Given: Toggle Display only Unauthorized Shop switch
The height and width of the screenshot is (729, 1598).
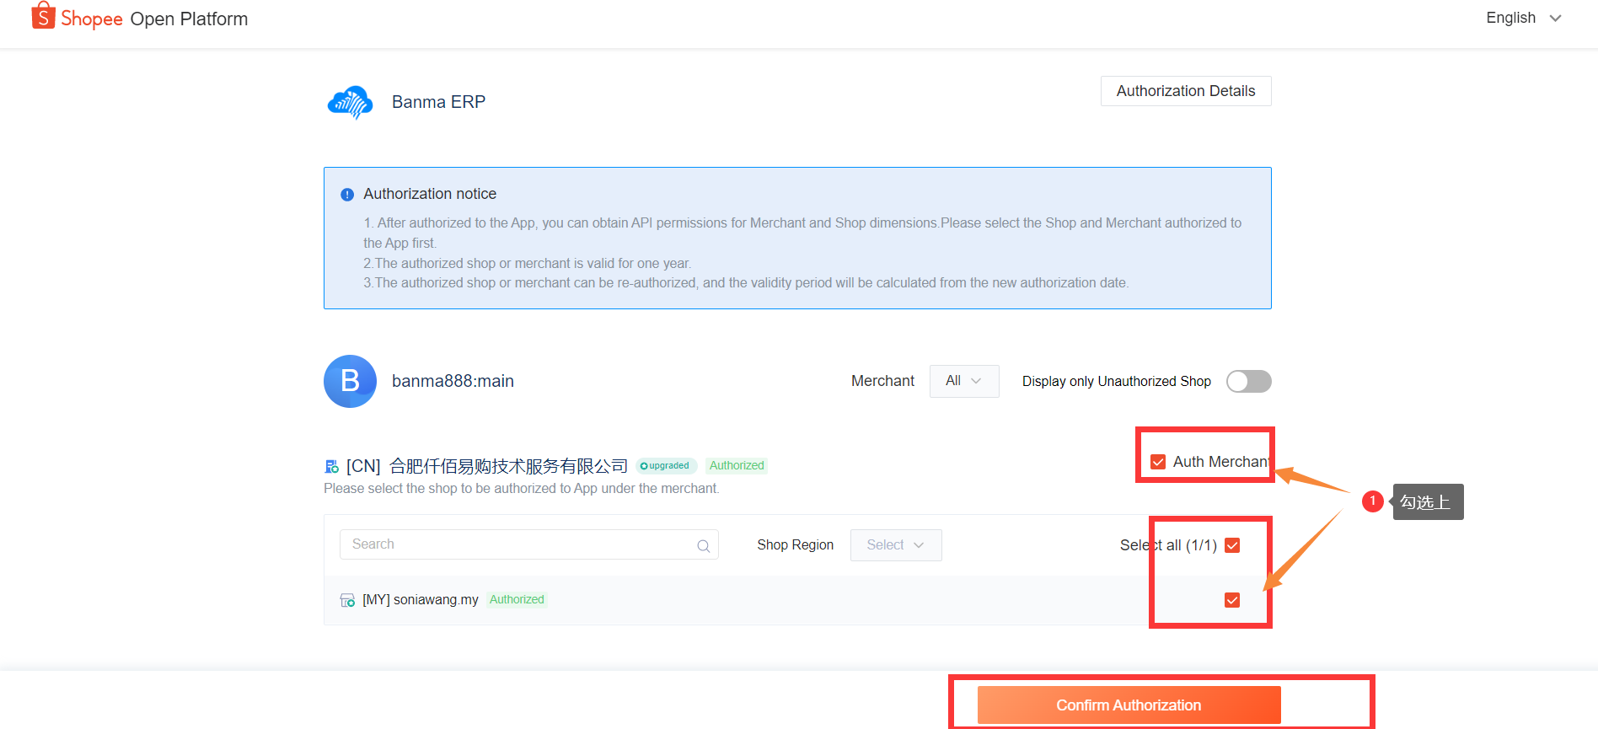Looking at the screenshot, I should (1248, 382).
